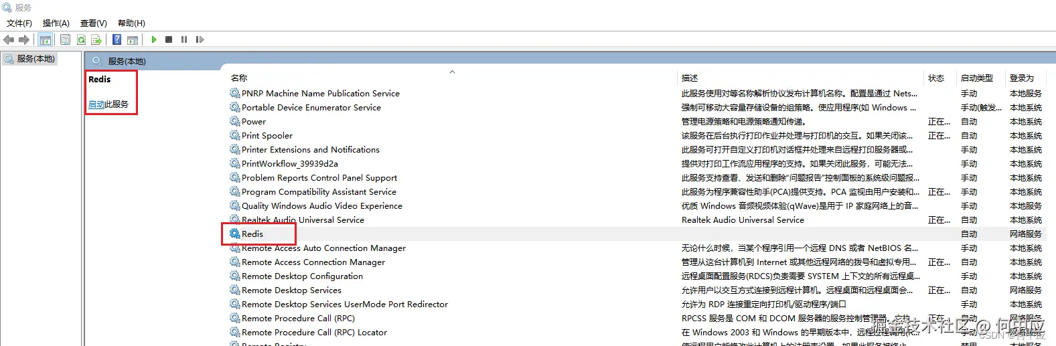
Task: Select the PrintWorkflow_39939d2a service name
Action: [x=290, y=163]
